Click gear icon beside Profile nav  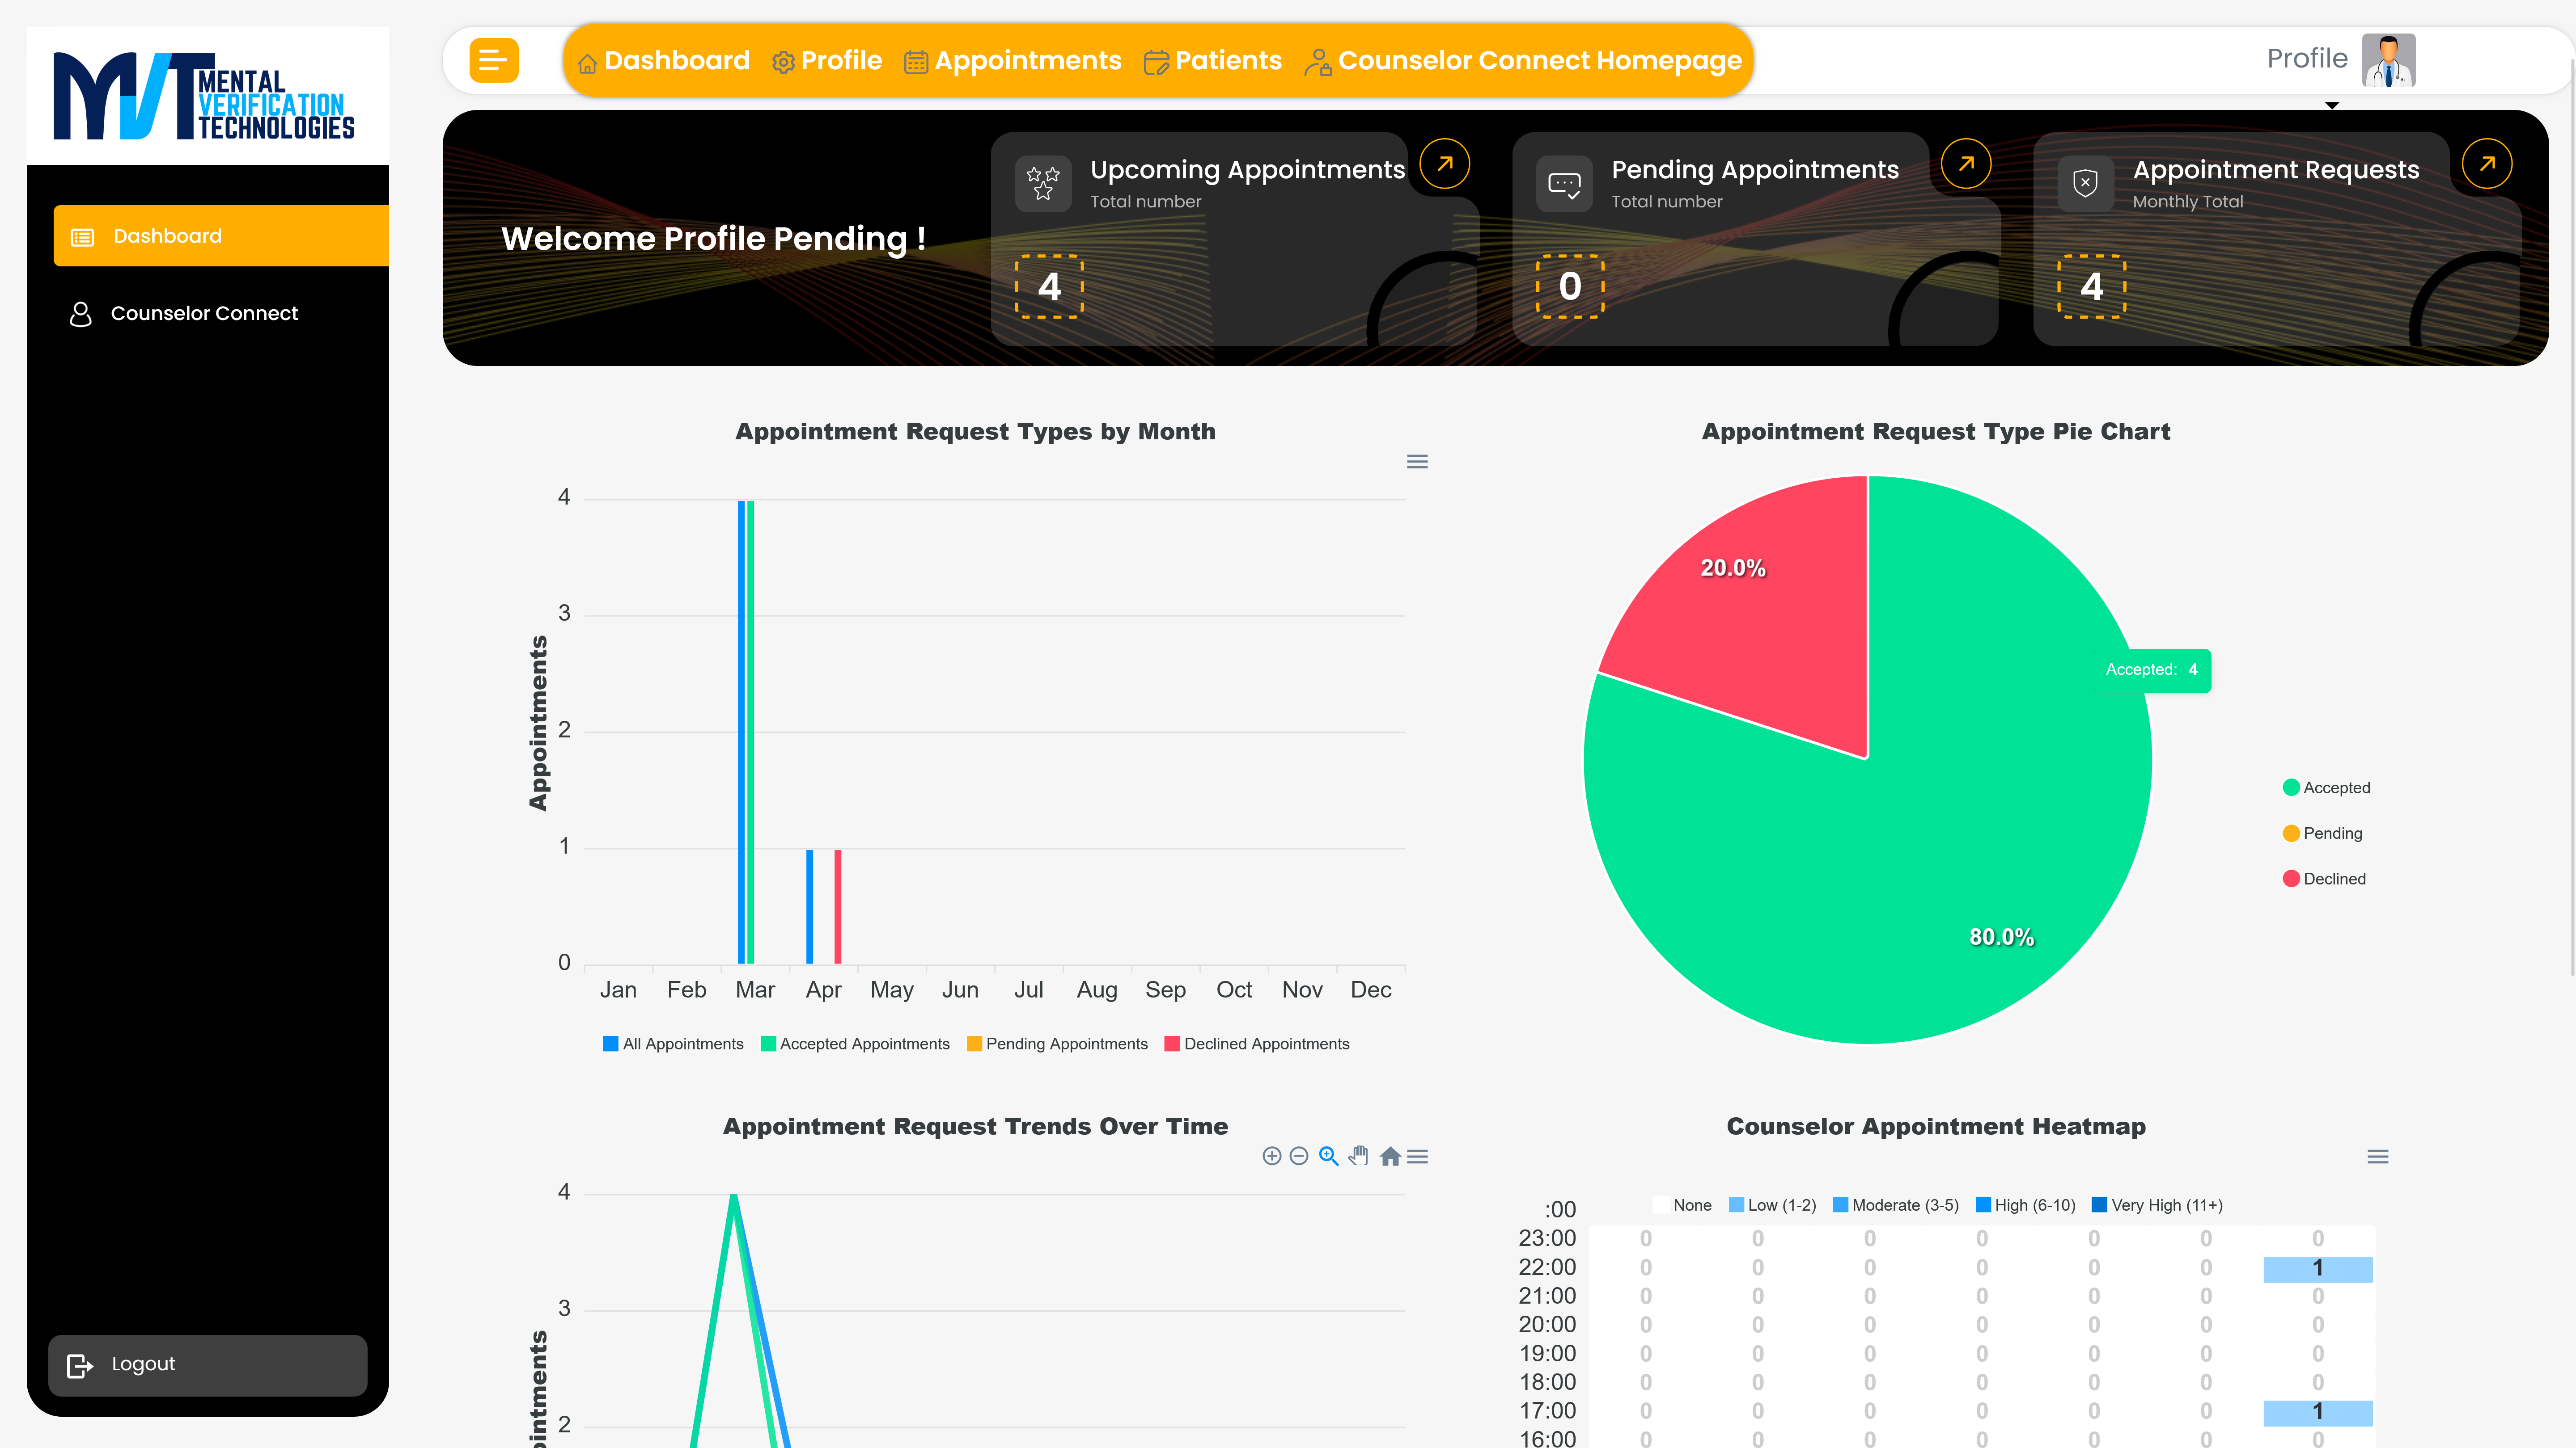783,63
